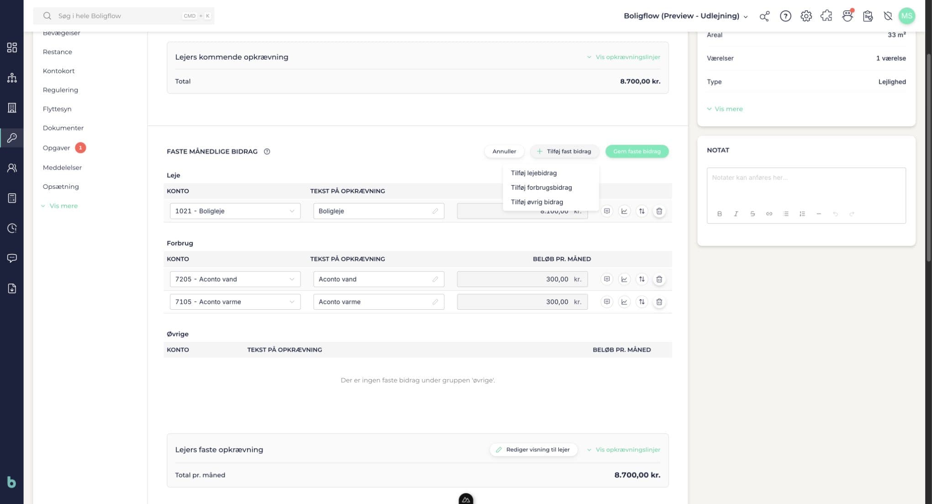Open settings gear in header
Screen dimensions: 932x504
[x=806, y=16]
